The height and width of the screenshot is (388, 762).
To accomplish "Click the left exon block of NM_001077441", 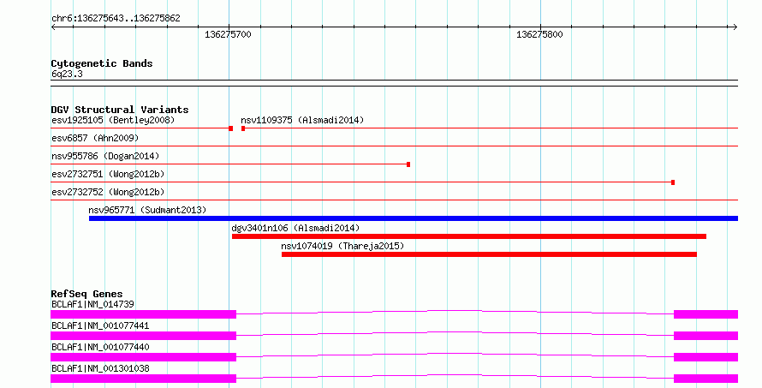I will (x=143, y=336).
